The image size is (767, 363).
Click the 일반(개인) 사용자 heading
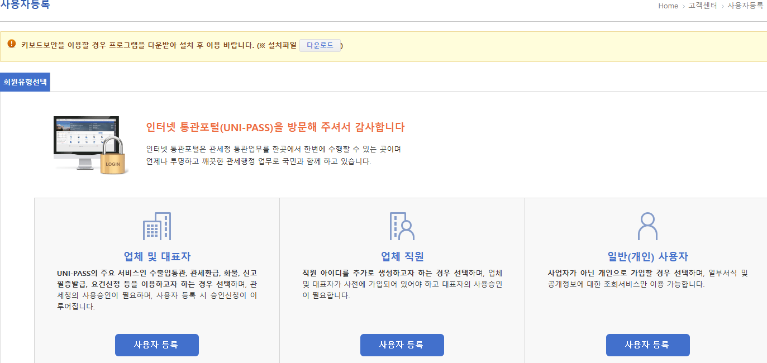pyautogui.click(x=647, y=257)
